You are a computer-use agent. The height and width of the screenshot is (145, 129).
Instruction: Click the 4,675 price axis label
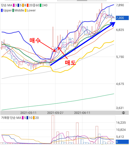click(120, 84)
